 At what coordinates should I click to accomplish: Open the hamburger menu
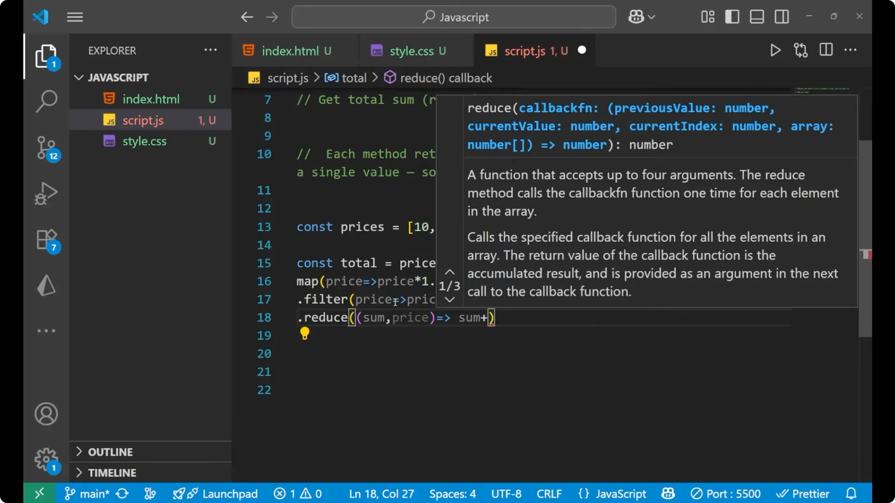(x=75, y=17)
